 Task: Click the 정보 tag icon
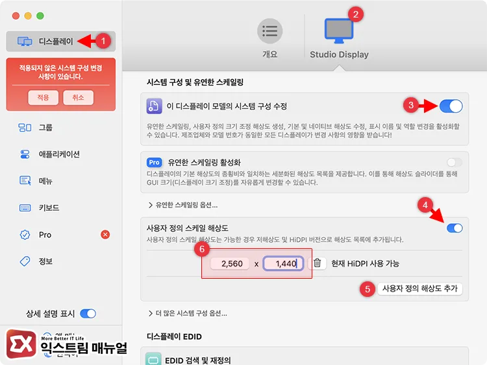(x=25, y=261)
